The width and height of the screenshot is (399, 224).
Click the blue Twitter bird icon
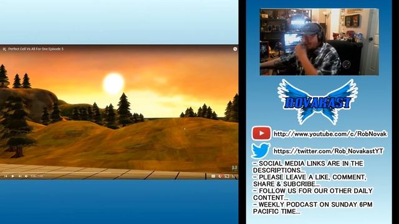(x=261, y=151)
